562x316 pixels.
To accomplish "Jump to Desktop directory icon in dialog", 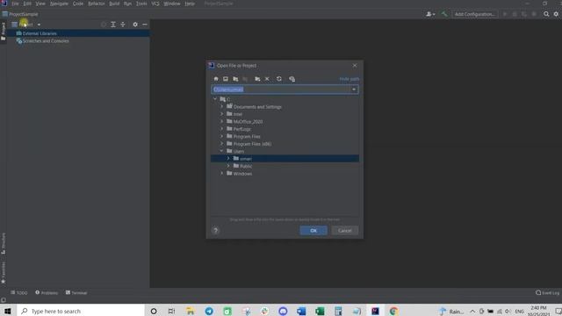I will tap(226, 79).
